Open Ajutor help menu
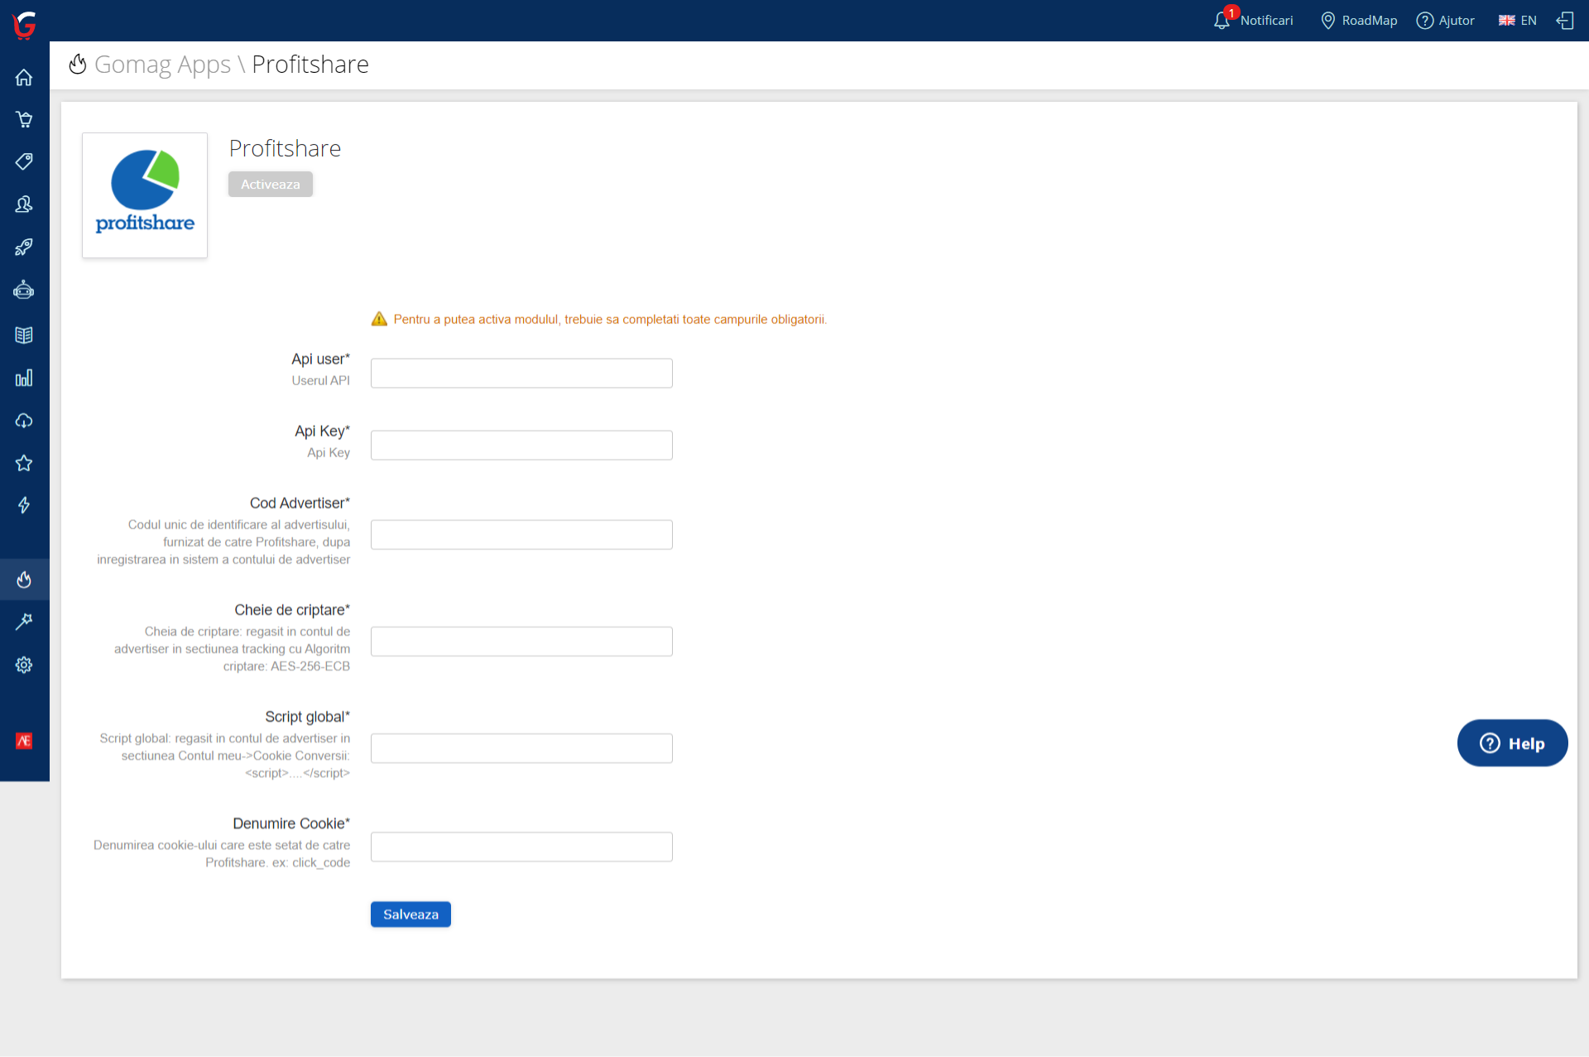 (1457, 21)
